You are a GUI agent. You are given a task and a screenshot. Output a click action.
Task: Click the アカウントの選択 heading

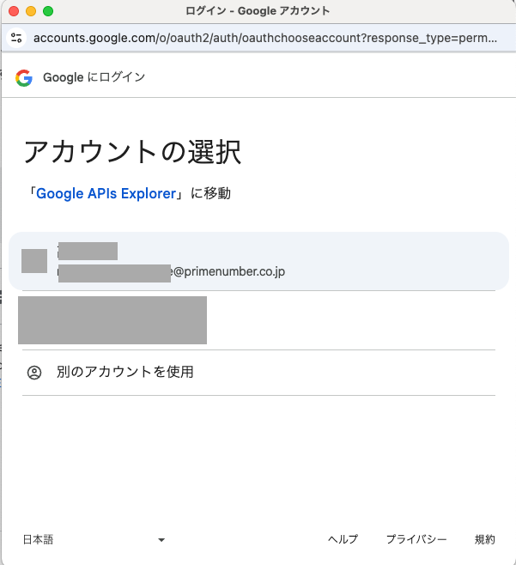click(x=131, y=152)
